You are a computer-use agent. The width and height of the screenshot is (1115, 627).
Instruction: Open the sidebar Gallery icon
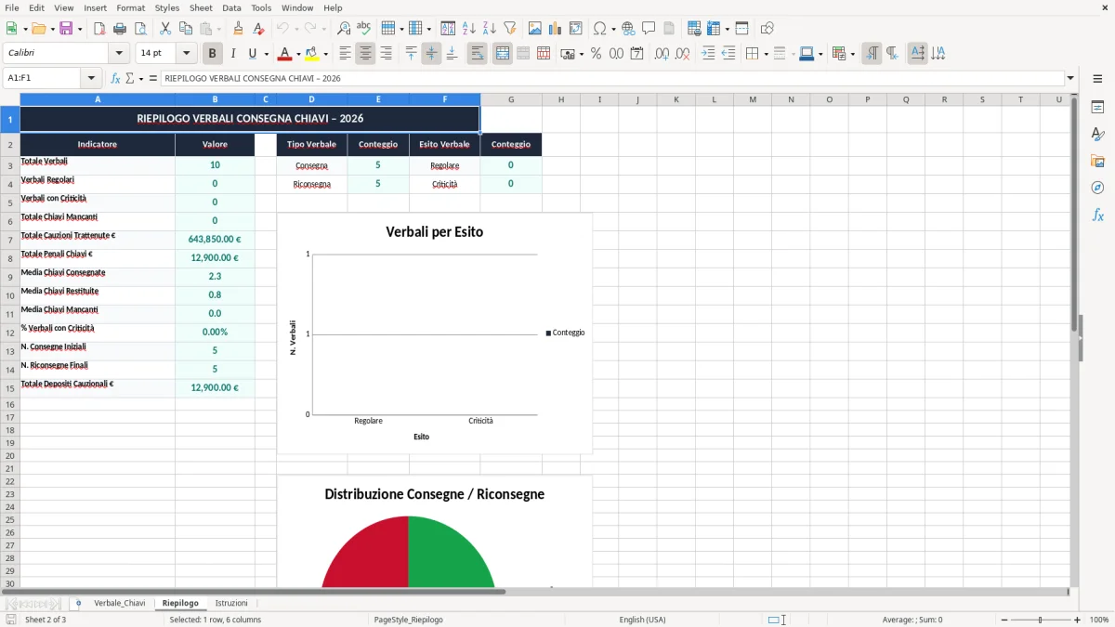pyautogui.click(x=1097, y=161)
